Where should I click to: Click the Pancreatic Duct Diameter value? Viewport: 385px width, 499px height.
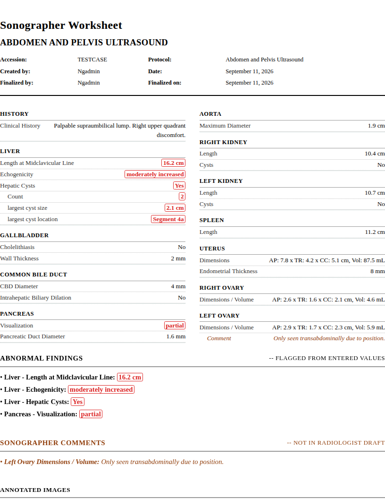pyautogui.click(x=176, y=336)
